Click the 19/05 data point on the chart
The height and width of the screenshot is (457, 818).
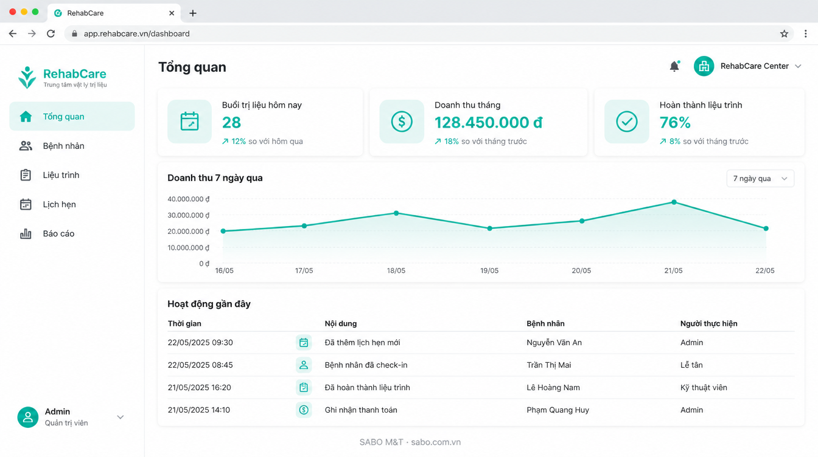point(490,228)
